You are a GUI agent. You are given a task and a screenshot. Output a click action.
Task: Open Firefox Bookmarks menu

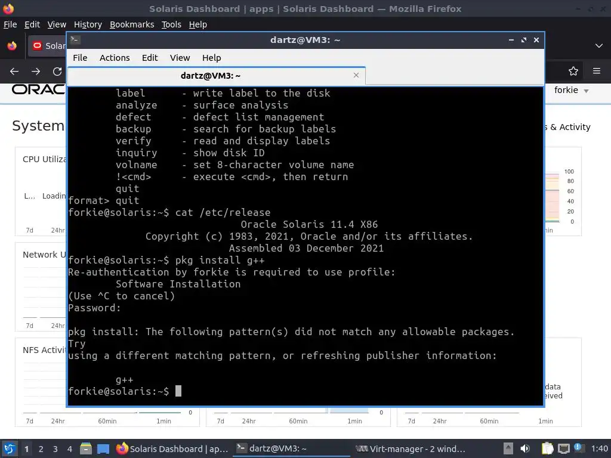132,24
